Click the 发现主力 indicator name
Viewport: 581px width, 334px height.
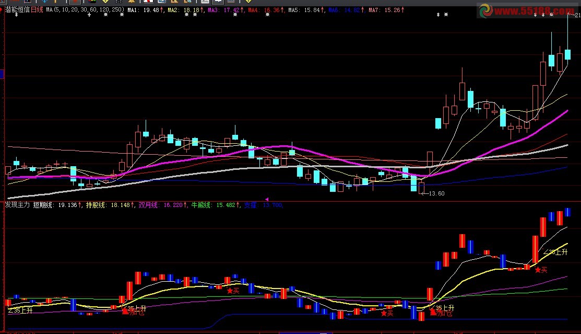[17, 205]
